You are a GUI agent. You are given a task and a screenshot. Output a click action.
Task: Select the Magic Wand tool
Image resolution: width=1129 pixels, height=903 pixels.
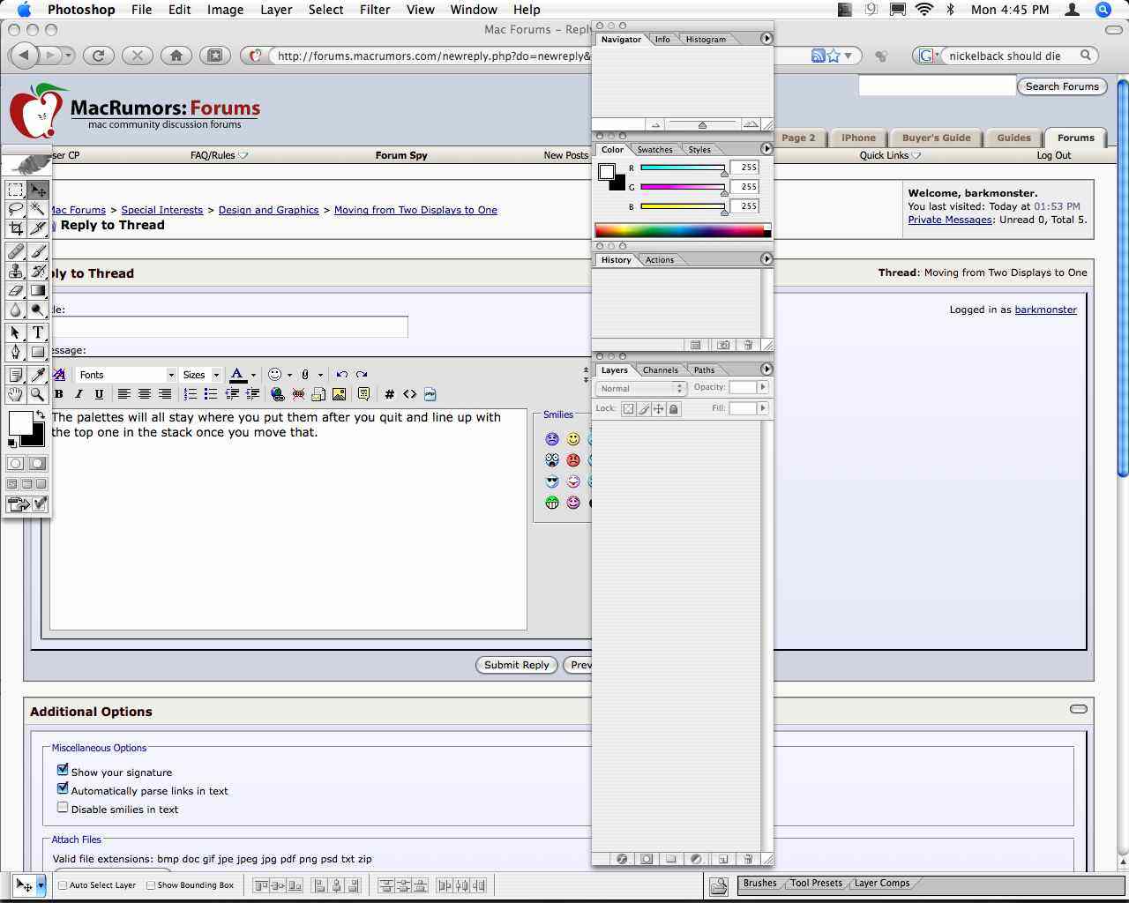[x=38, y=209]
